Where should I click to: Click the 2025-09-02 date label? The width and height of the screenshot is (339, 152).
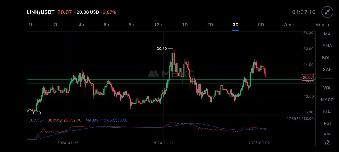(x=259, y=143)
